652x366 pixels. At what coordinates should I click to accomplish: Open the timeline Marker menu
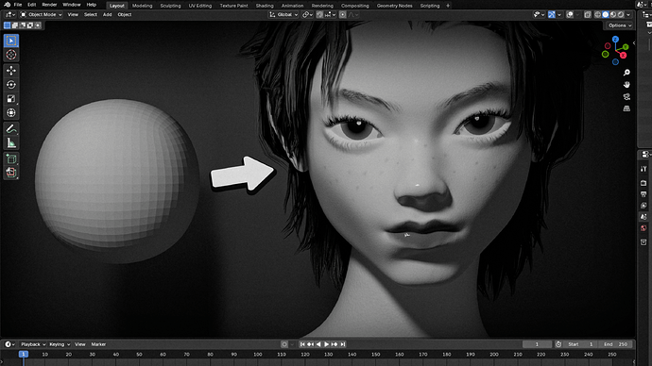click(98, 344)
